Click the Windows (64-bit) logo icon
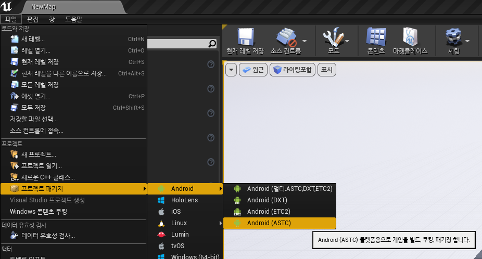 161,256
